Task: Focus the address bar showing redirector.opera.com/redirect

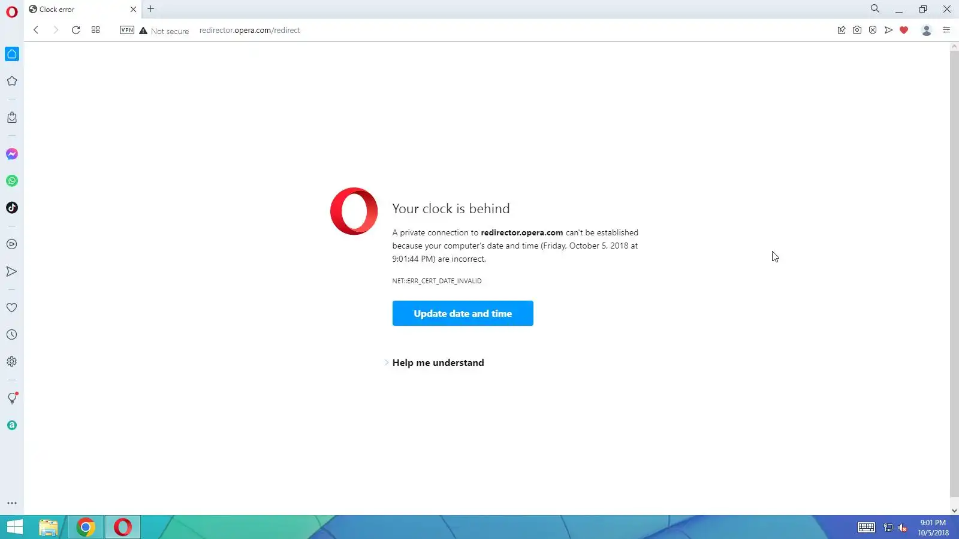Action: tap(249, 31)
